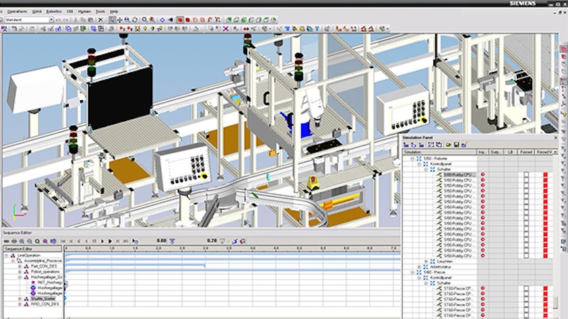This screenshot has height=319, width=568.
Task: Open the Weld menu
Action: click(36, 11)
